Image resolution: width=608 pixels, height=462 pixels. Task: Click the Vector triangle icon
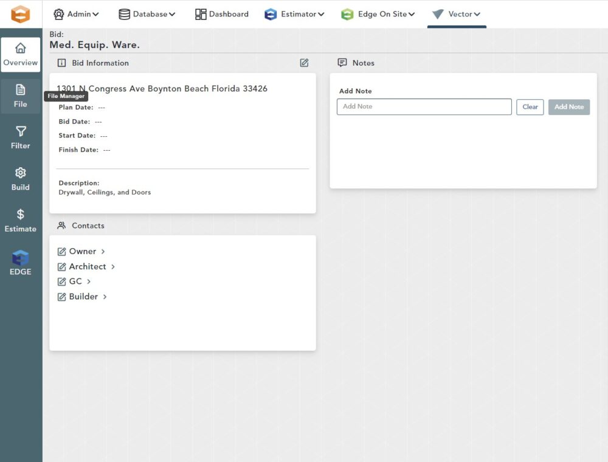pos(438,15)
